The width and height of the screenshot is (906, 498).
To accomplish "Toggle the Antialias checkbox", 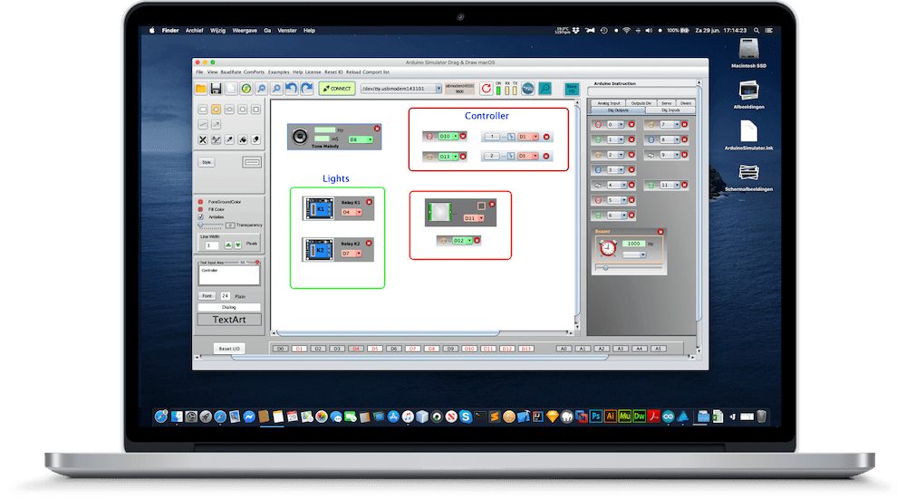I will pos(201,217).
